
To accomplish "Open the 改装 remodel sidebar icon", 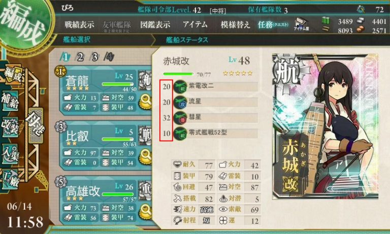I will [x=10, y=126].
